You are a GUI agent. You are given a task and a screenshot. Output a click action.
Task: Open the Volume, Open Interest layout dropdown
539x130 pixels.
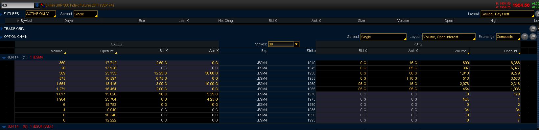[x=449, y=37]
